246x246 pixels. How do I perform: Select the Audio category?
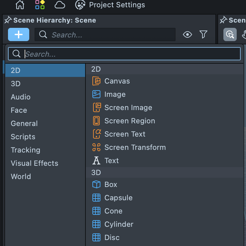(x=21, y=97)
